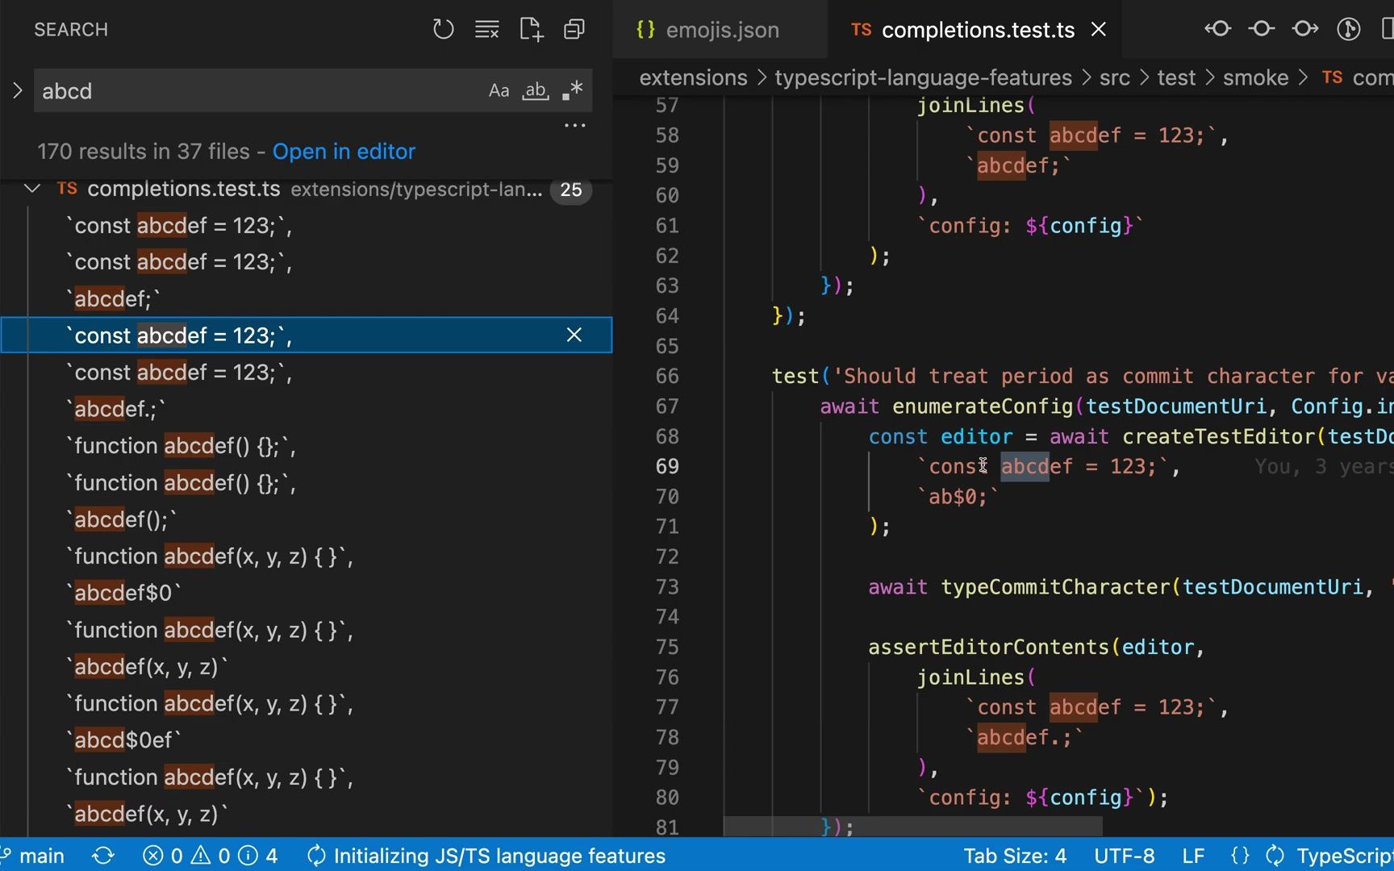Toggle Match Whole Word option

(x=536, y=90)
